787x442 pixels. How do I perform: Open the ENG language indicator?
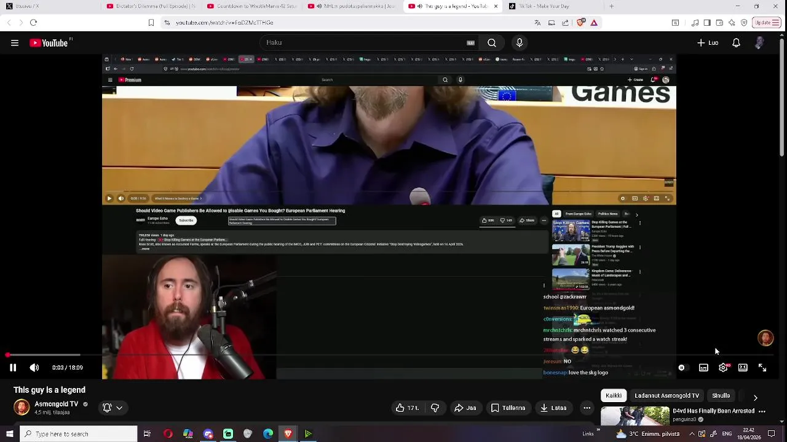pos(727,434)
